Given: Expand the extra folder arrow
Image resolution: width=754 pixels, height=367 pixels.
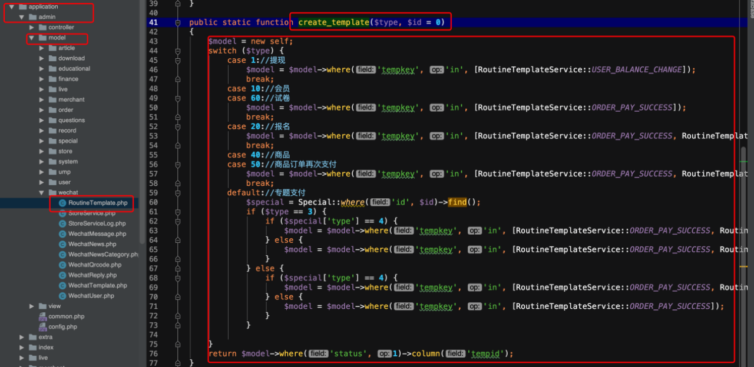Looking at the screenshot, I should [x=22, y=337].
